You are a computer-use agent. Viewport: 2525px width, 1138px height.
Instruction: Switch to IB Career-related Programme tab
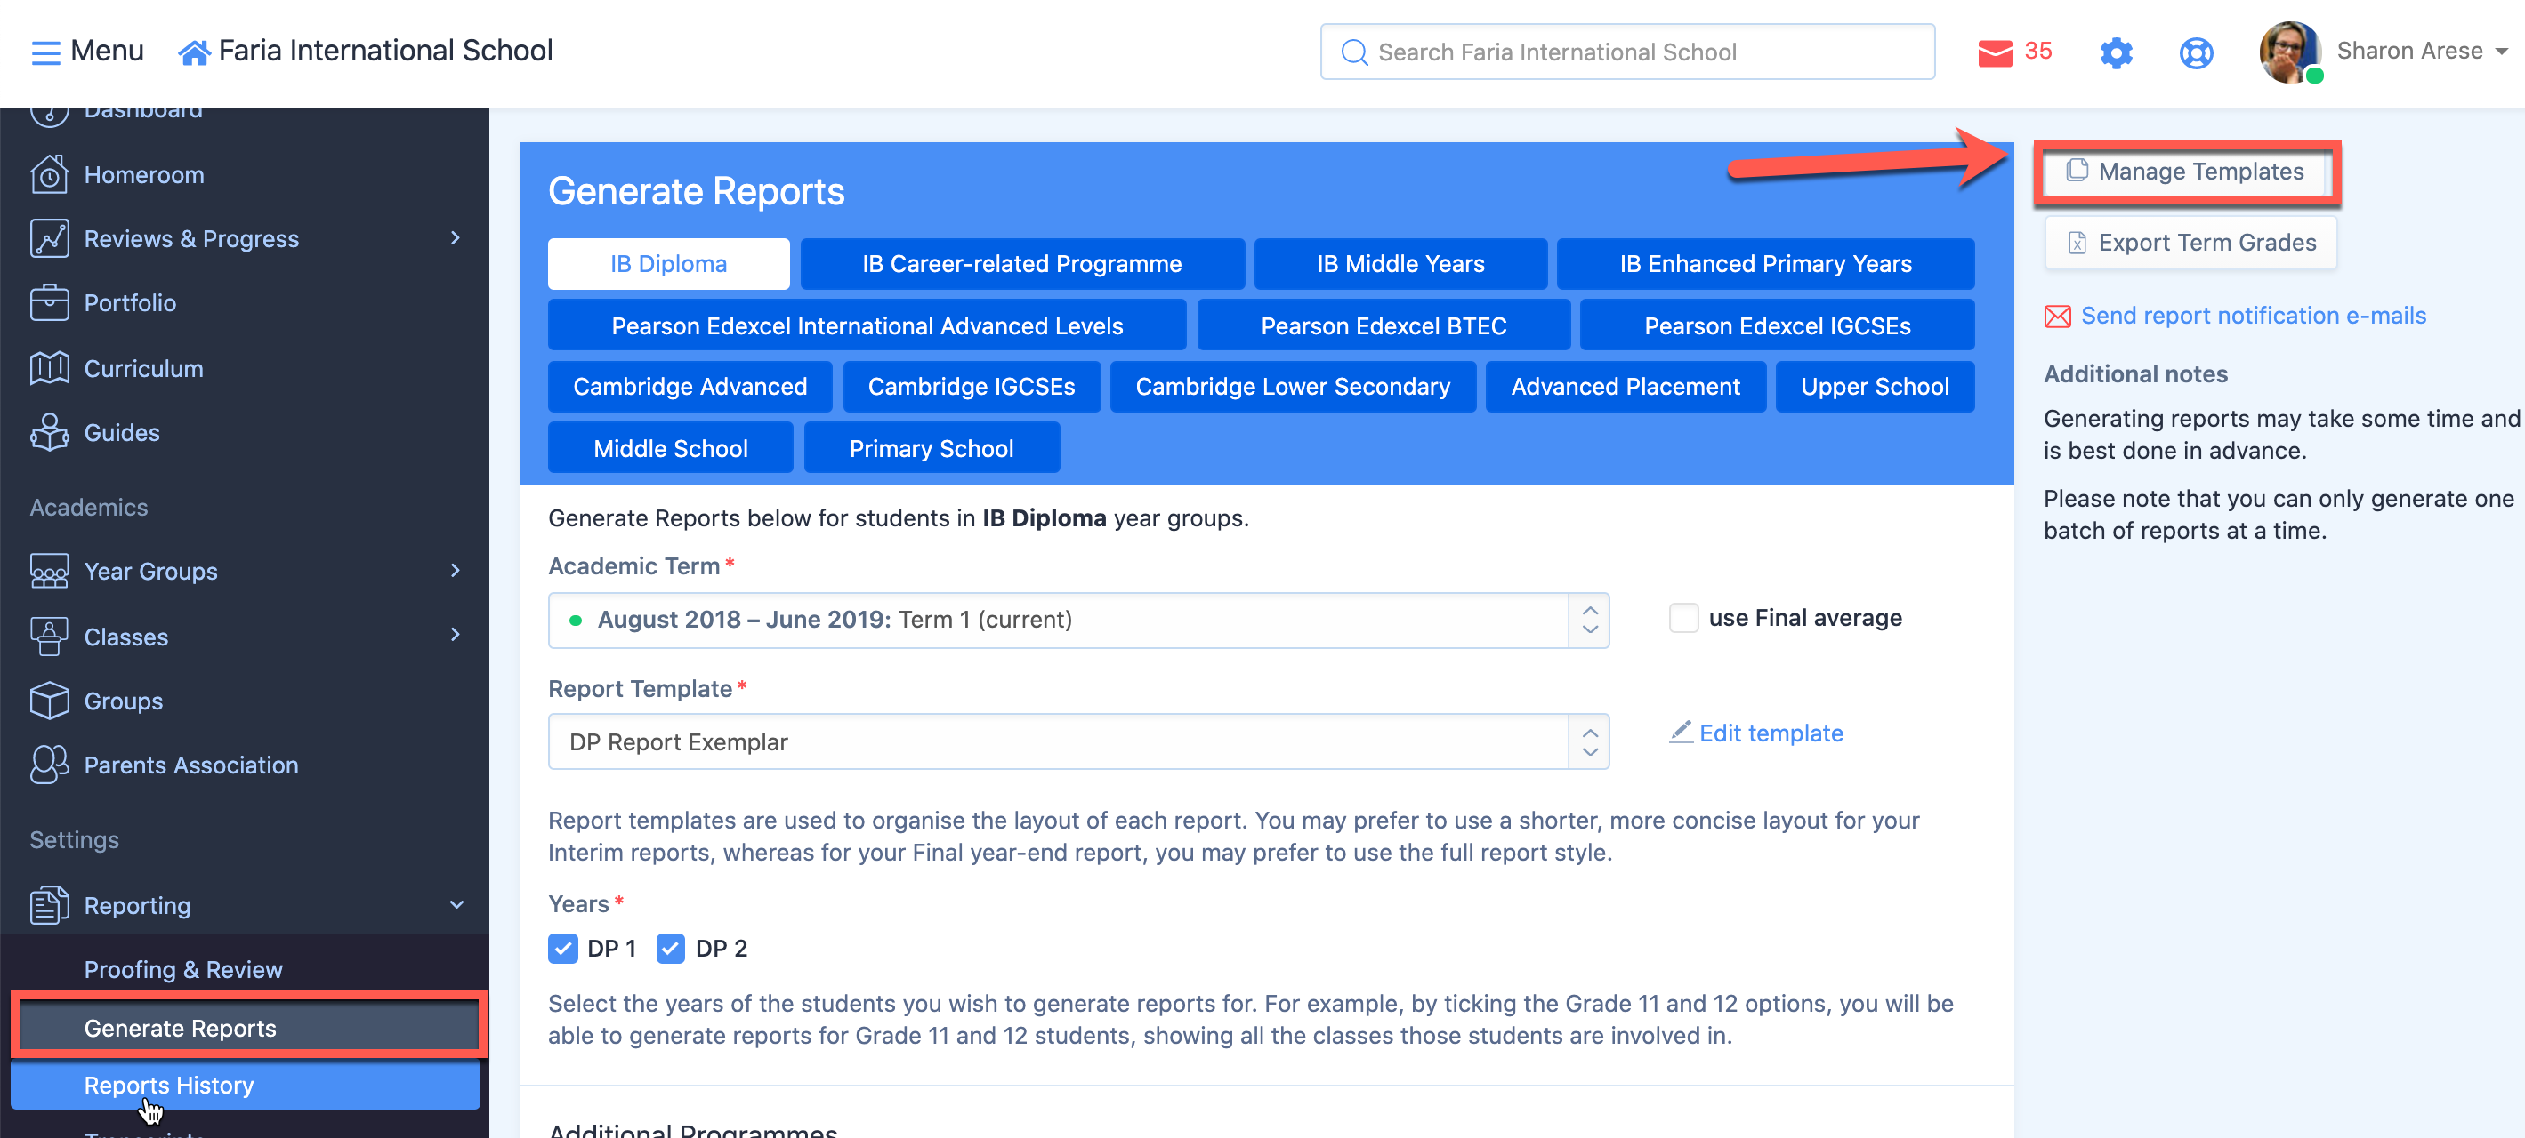pos(1021,263)
